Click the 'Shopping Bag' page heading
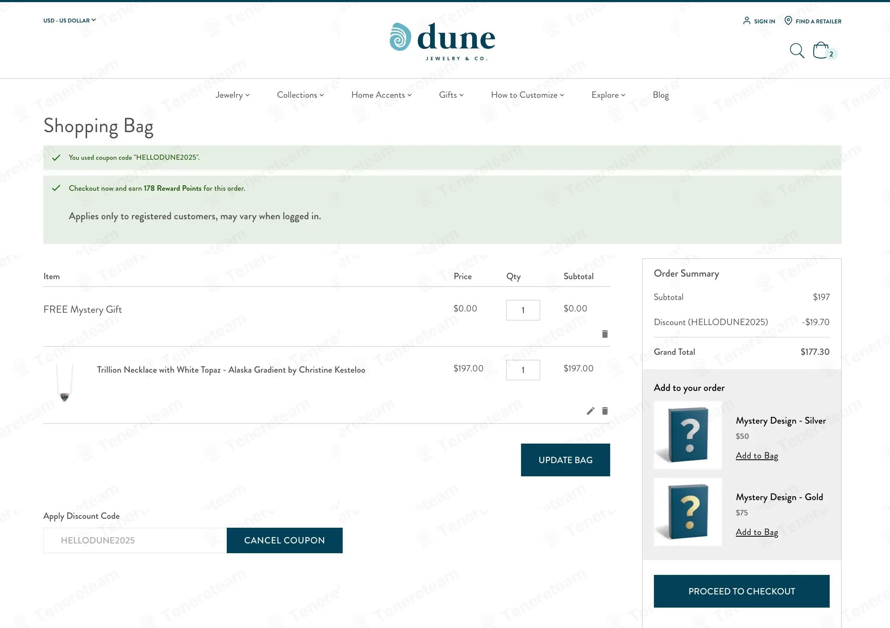This screenshot has height=628, width=890. (99, 127)
